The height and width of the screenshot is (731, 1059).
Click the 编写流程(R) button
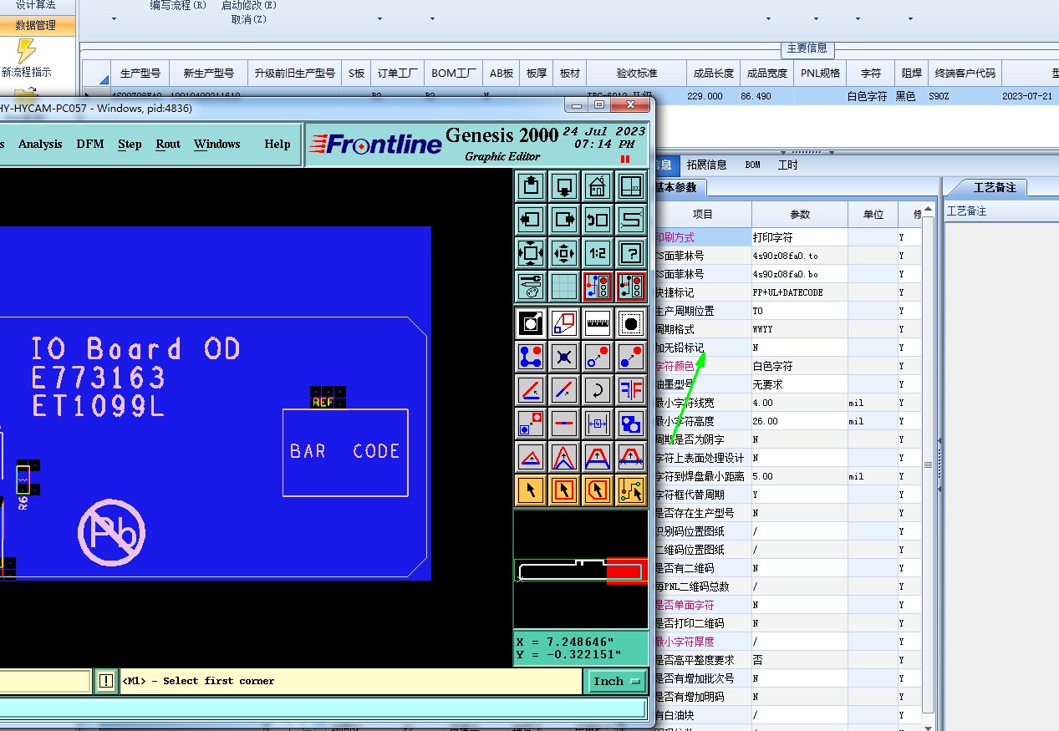[x=178, y=6]
